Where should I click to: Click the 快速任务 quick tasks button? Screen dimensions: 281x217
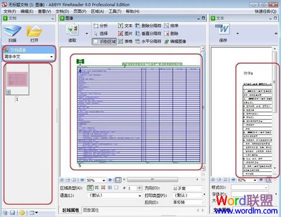tap(266, 12)
